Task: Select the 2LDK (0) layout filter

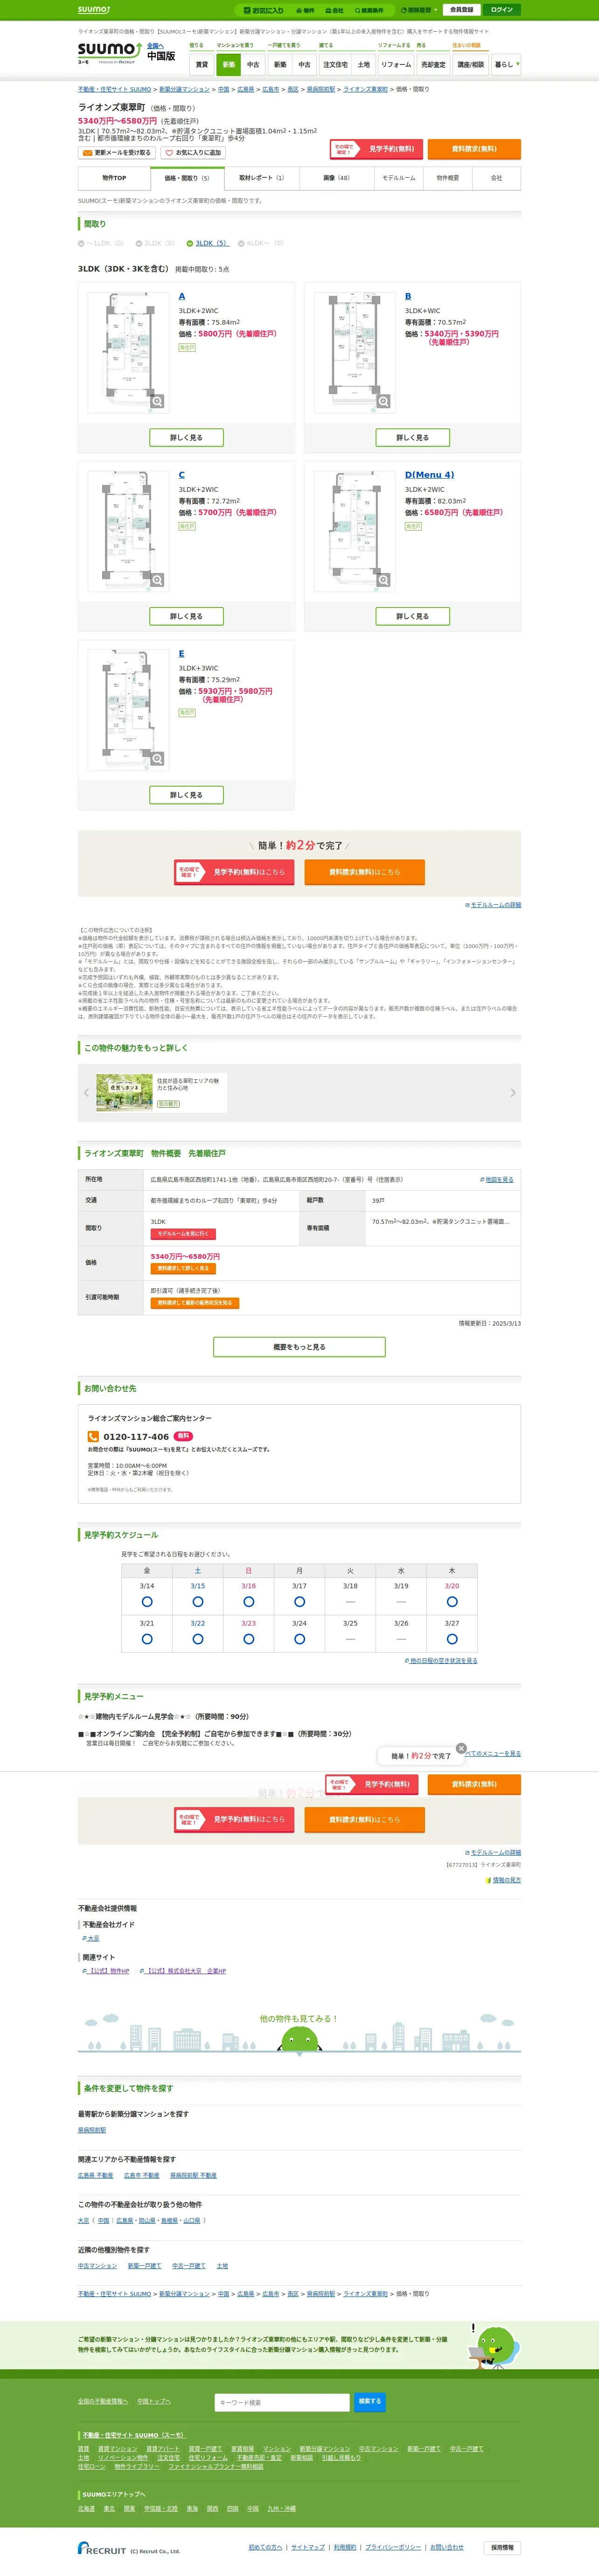Action: [x=155, y=243]
